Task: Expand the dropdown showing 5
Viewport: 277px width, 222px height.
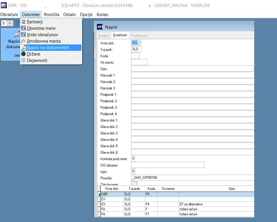Action: [10, 23]
